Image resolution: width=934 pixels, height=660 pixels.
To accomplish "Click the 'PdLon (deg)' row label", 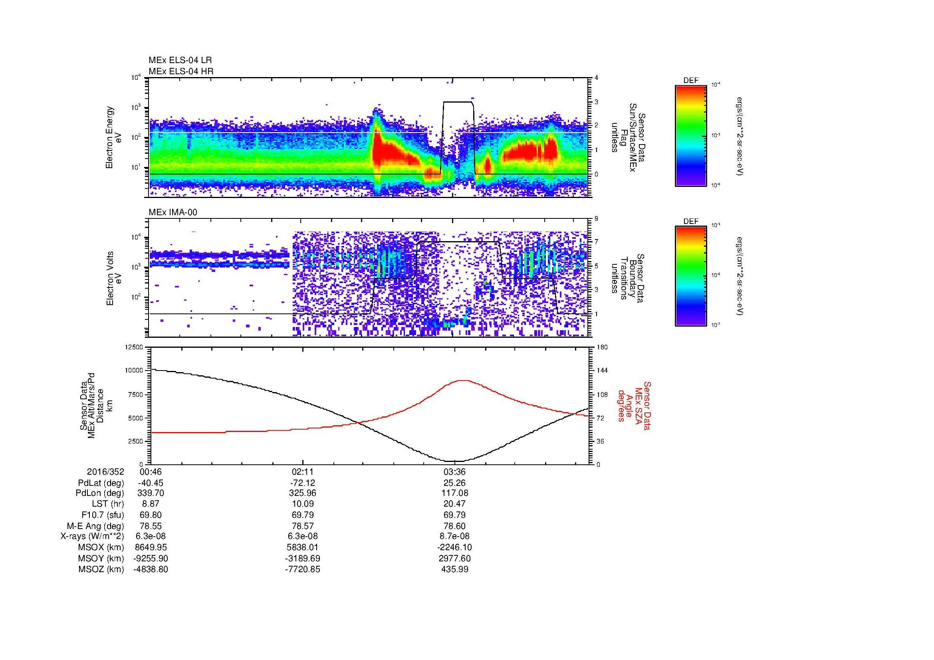I will tap(101, 493).
